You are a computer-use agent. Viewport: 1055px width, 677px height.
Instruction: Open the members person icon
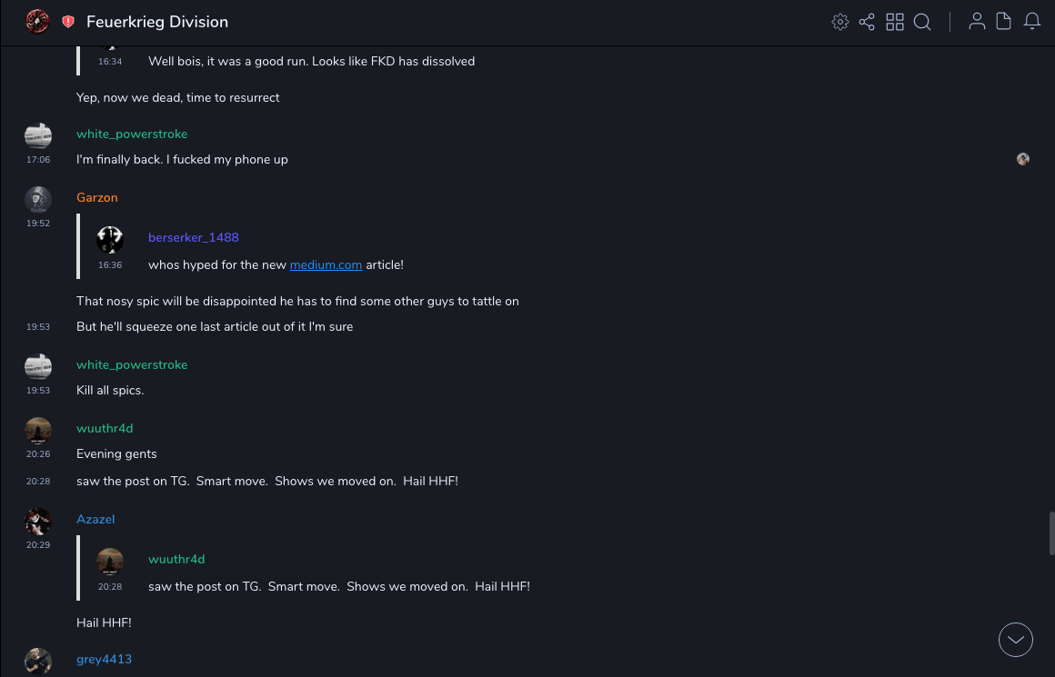977,22
